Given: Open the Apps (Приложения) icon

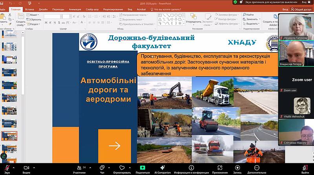Looking at the screenshot, I should click(220, 168).
